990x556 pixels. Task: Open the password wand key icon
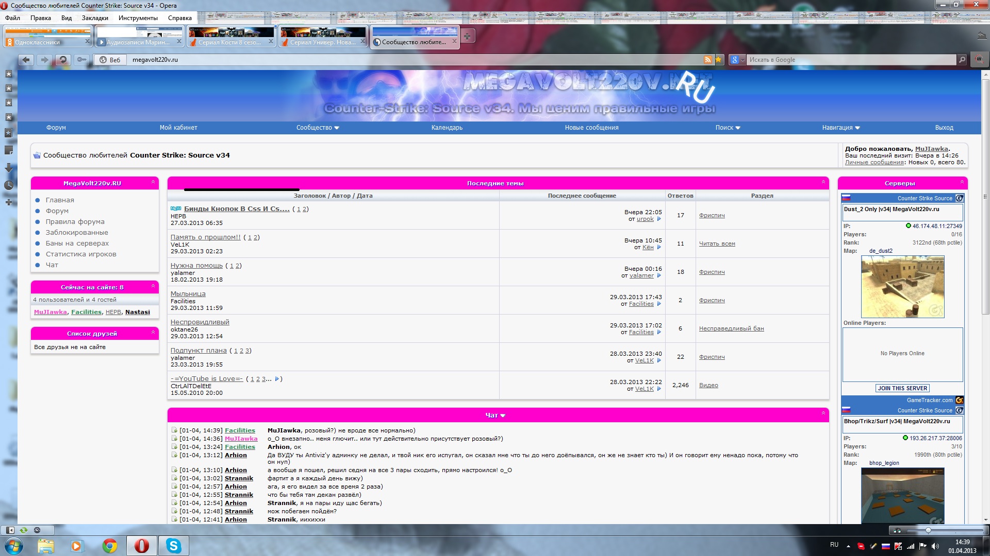click(x=81, y=60)
